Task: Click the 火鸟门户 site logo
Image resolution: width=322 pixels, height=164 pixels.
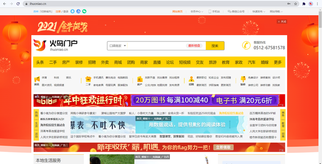Action: [55, 45]
